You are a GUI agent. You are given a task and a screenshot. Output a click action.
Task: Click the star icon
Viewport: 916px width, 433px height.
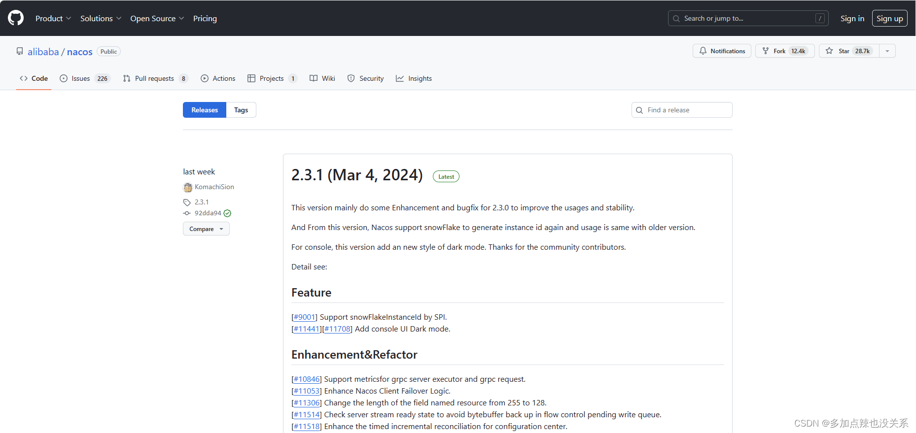829,51
